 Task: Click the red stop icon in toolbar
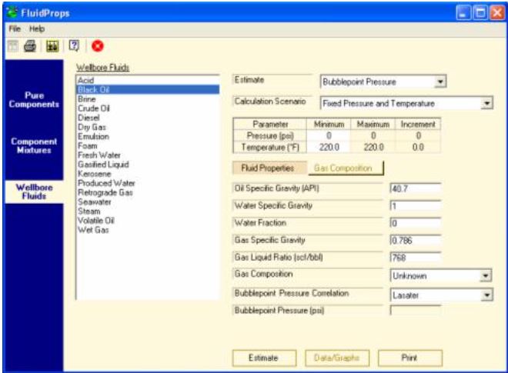point(98,46)
